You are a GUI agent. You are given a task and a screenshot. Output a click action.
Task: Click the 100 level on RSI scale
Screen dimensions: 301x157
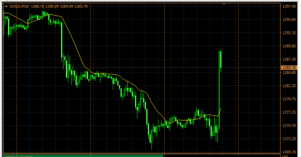tap(285, 156)
